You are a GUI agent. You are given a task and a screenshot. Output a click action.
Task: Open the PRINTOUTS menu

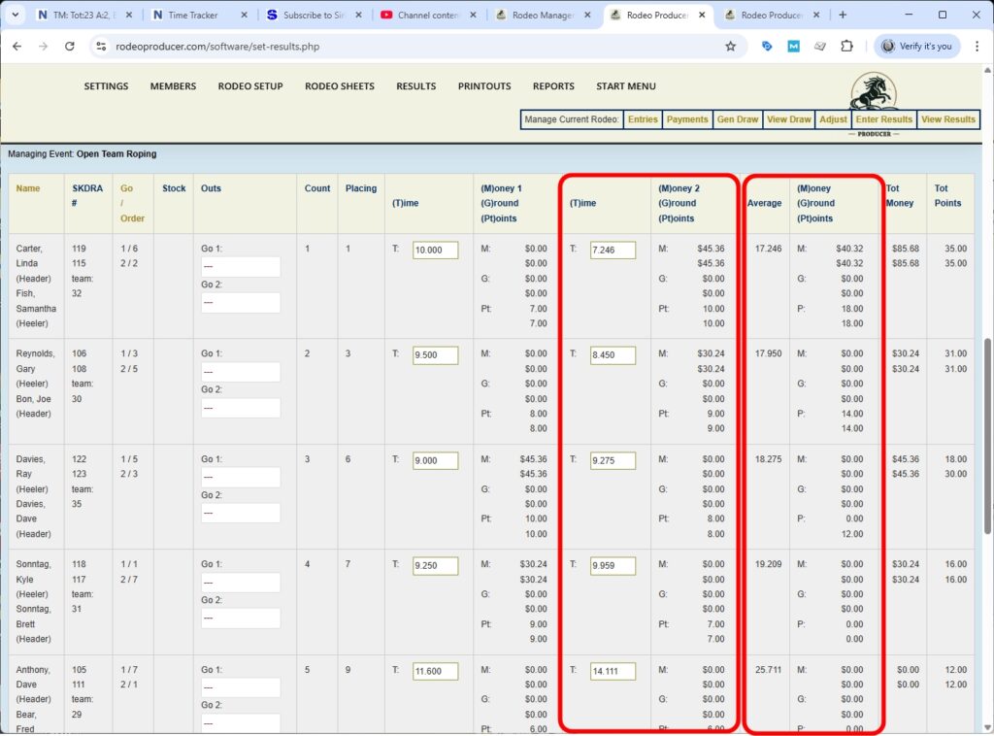tap(483, 86)
